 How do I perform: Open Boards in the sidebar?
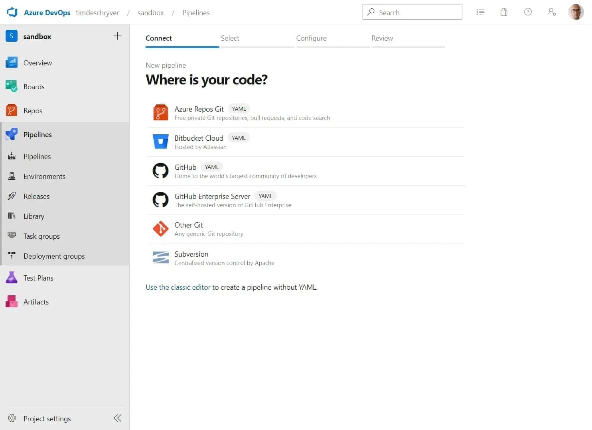[65, 86]
